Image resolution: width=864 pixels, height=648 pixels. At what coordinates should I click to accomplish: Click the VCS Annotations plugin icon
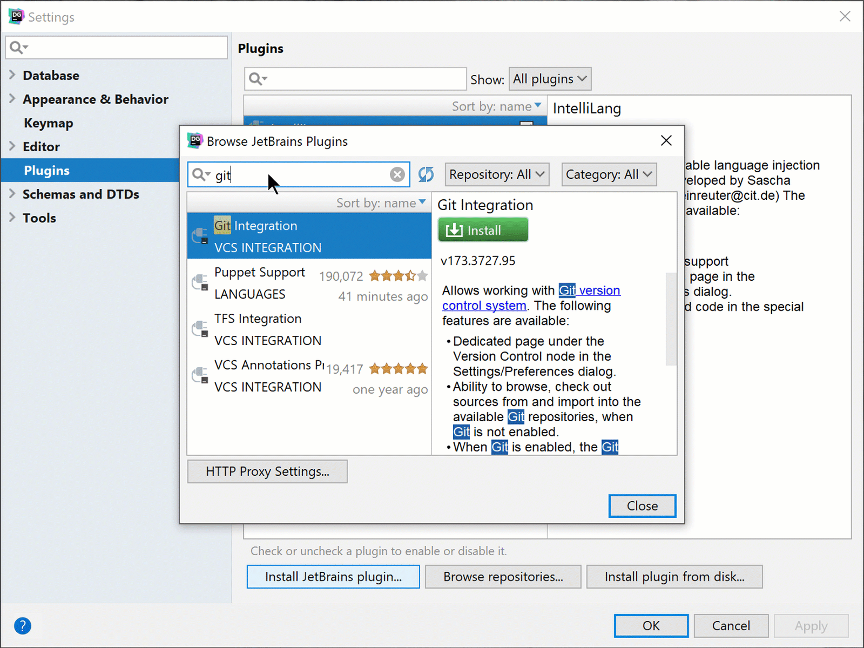coord(200,375)
